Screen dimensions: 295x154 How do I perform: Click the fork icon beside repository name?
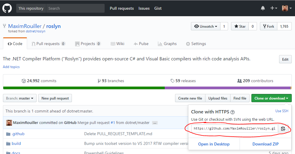4,26
